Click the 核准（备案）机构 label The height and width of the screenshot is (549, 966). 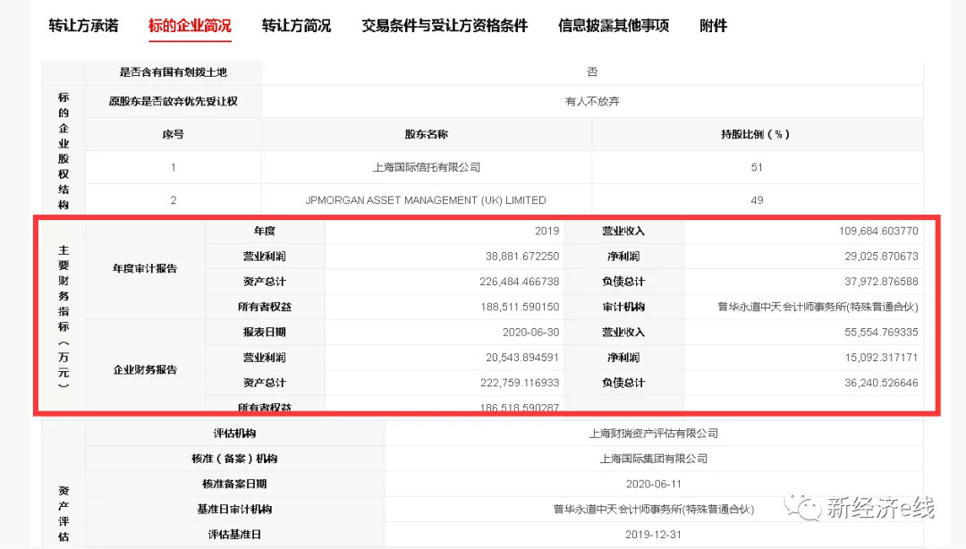coord(234,459)
